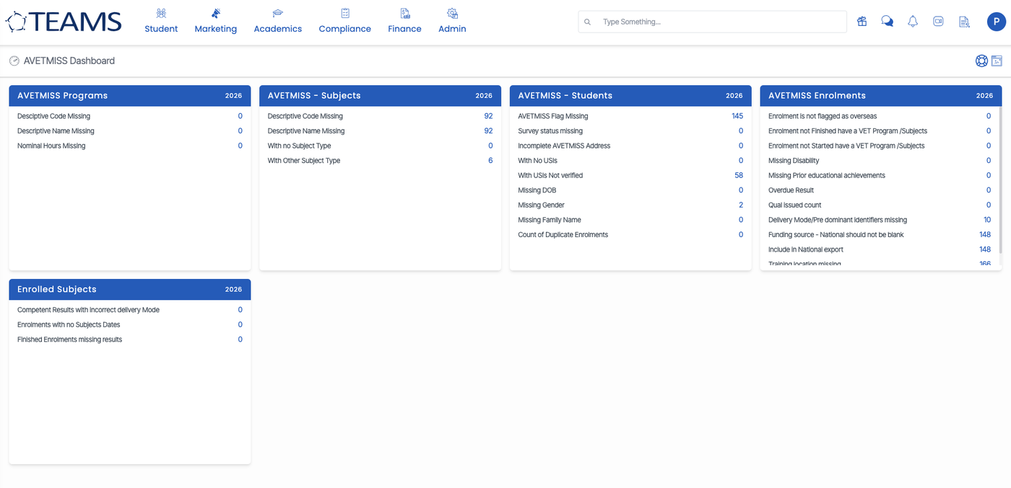Open the 0 count for Count of Duplicate Enrolments
Image resolution: width=1011 pixels, height=488 pixels.
(x=741, y=235)
